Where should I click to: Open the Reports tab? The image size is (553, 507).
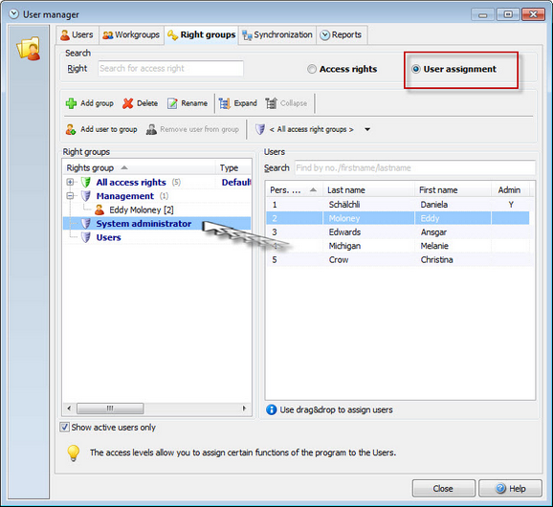tap(342, 34)
